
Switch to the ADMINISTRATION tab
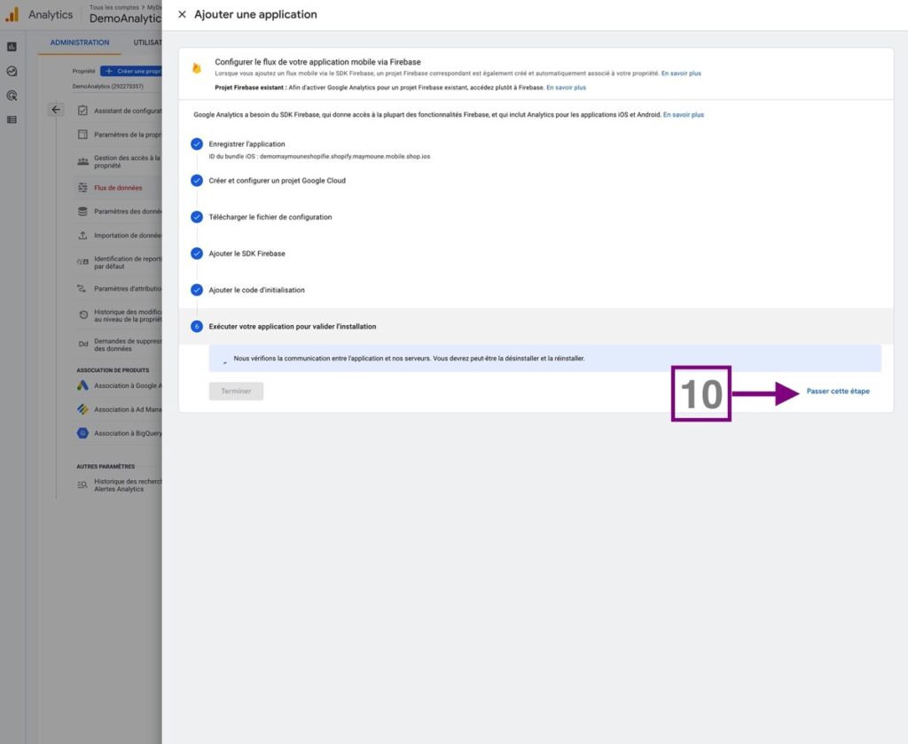point(79,43)
